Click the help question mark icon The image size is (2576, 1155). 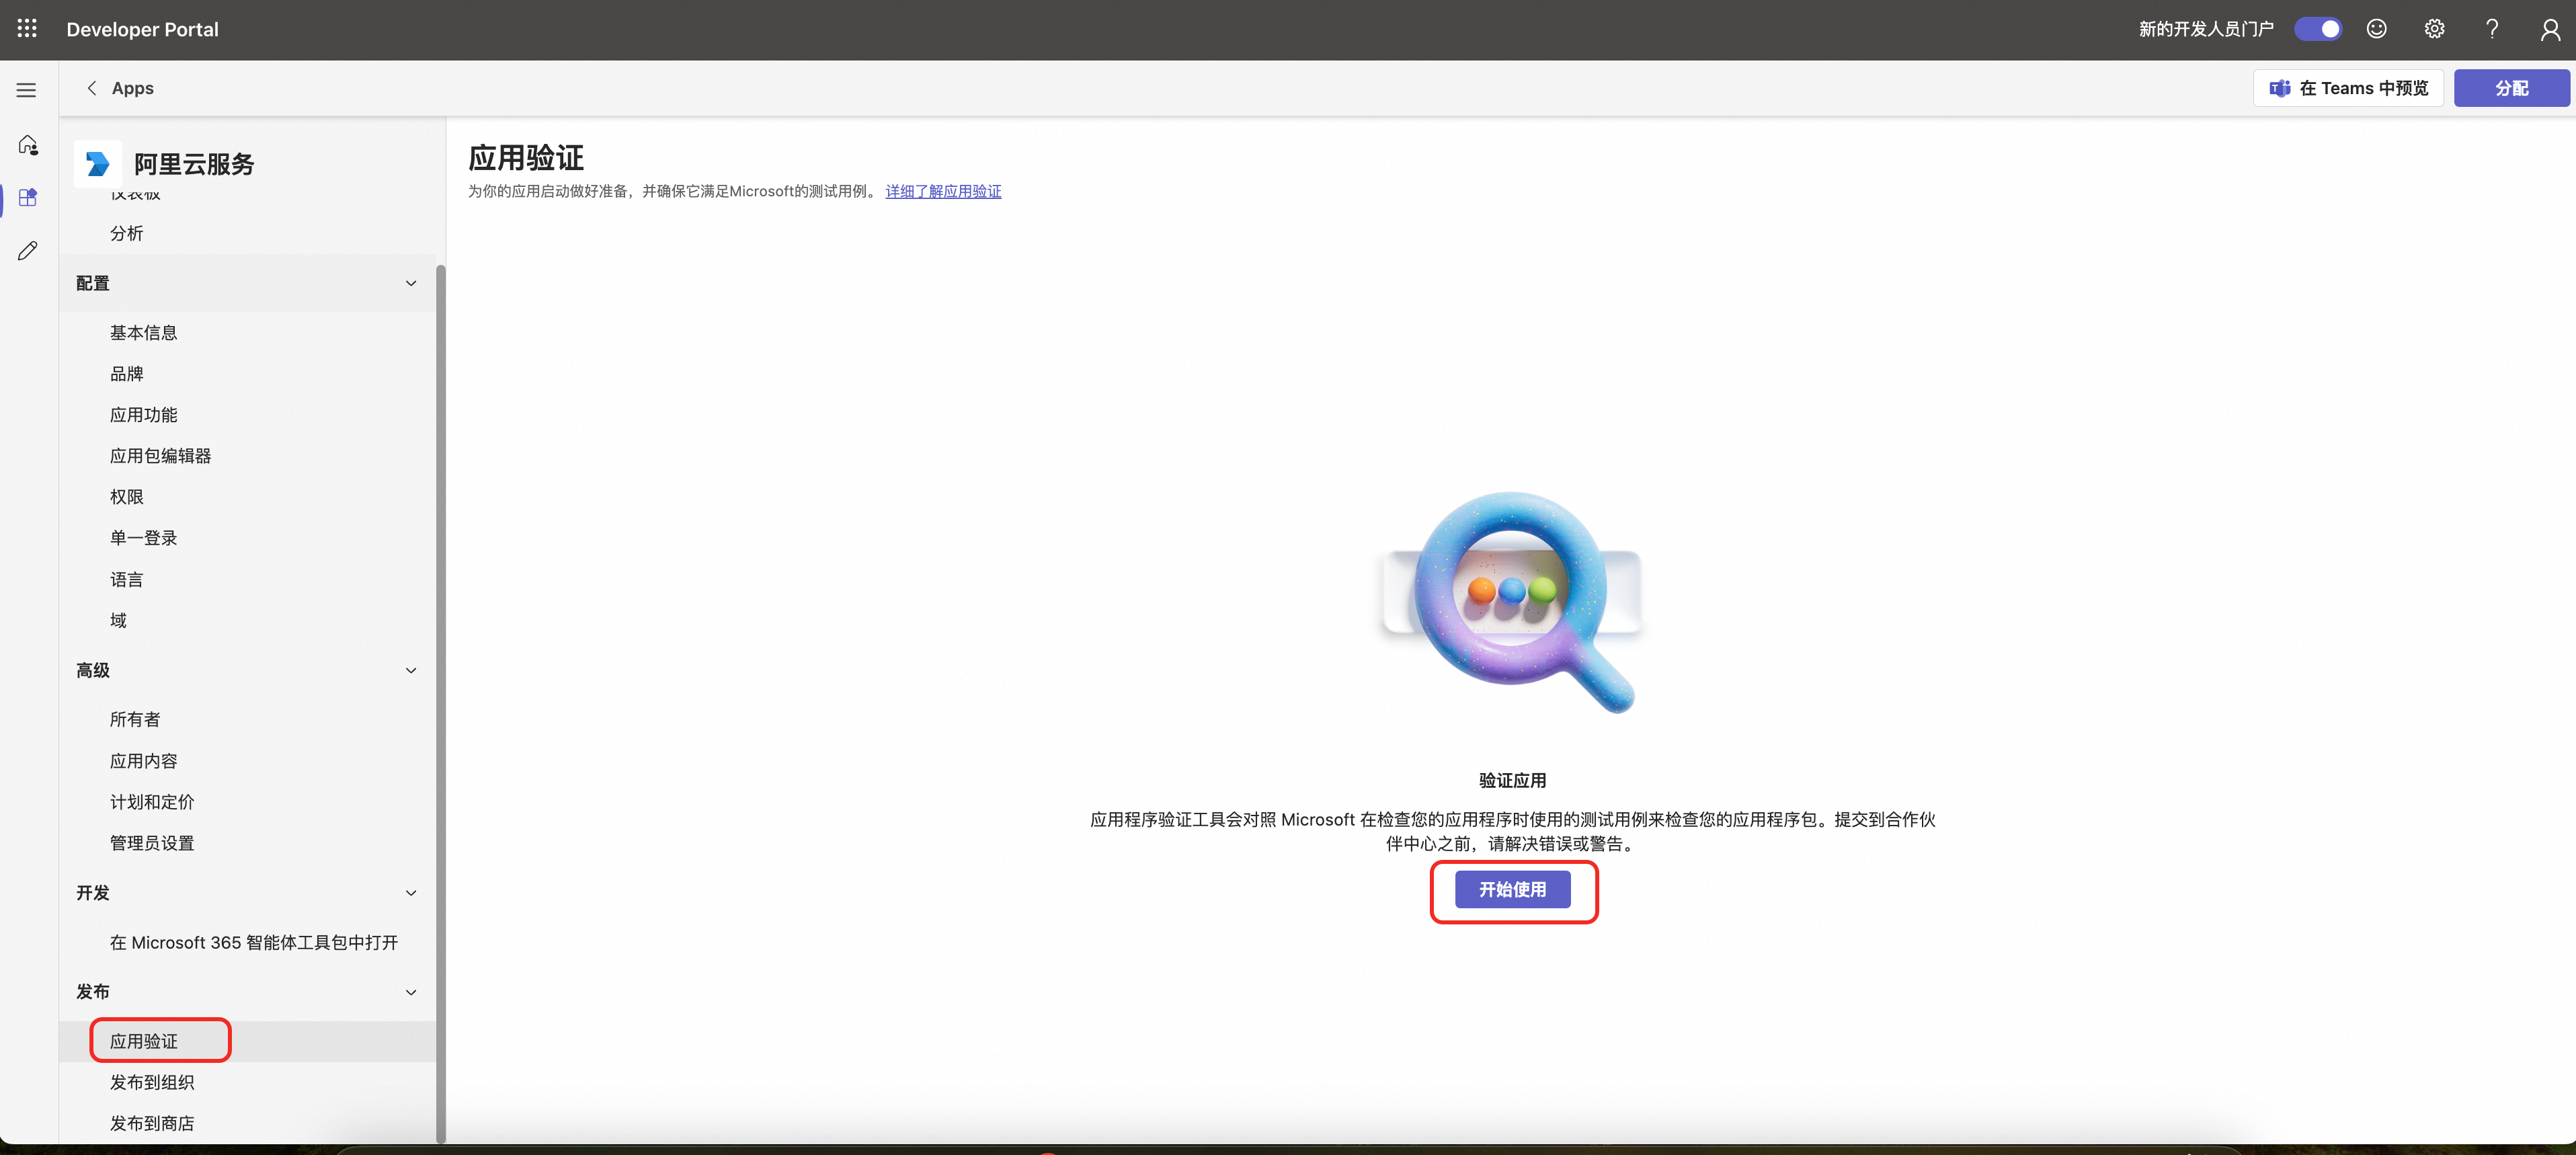pos(2492,29)
